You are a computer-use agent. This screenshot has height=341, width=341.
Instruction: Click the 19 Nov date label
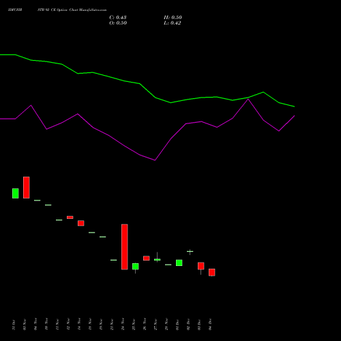tap(101, 325)
